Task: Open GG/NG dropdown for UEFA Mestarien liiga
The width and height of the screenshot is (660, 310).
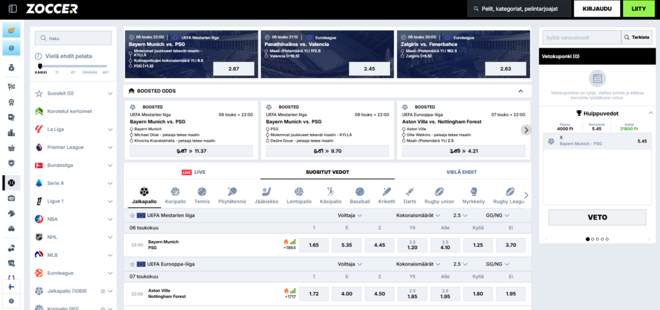Action: [498, 215]
